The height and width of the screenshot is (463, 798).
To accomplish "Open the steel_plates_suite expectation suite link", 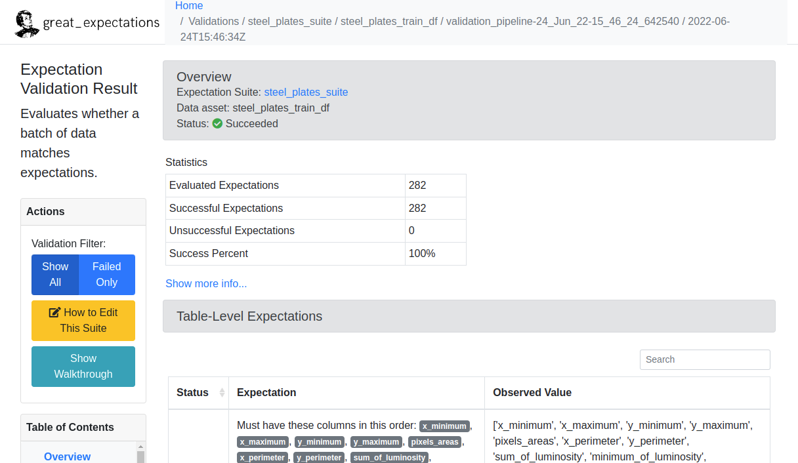I will 306,92.
